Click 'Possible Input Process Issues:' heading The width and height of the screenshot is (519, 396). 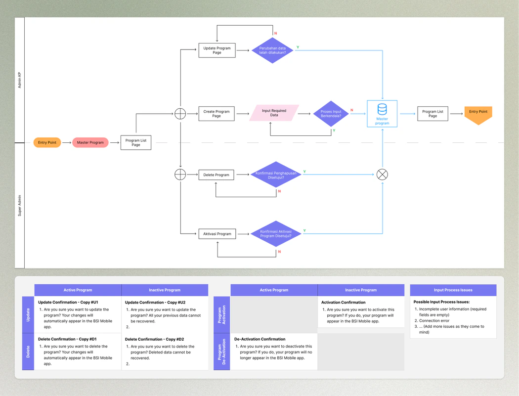(x=441, y=302)
